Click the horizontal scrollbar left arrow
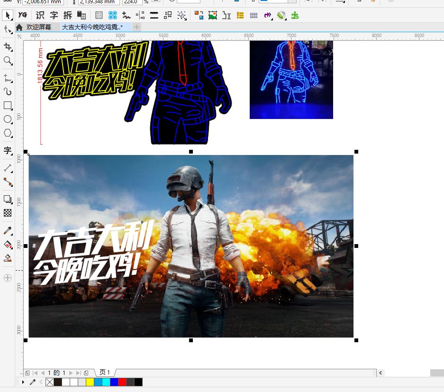Screen dimensions: 444x392 (381, 373)
